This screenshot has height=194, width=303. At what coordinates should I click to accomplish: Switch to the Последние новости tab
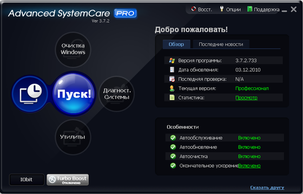[221, 44]
